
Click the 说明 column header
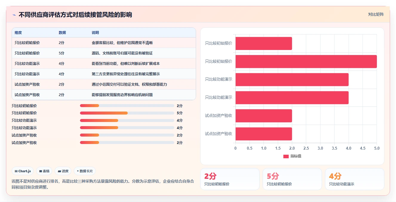[x=95, y=33]
